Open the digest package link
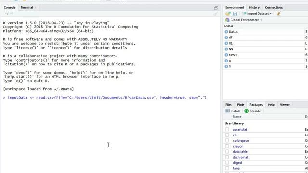This screenshot has width=308, height=173. (237, 163)
